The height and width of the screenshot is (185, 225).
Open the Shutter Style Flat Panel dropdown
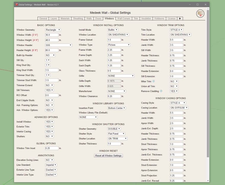(x=116, y=134)
